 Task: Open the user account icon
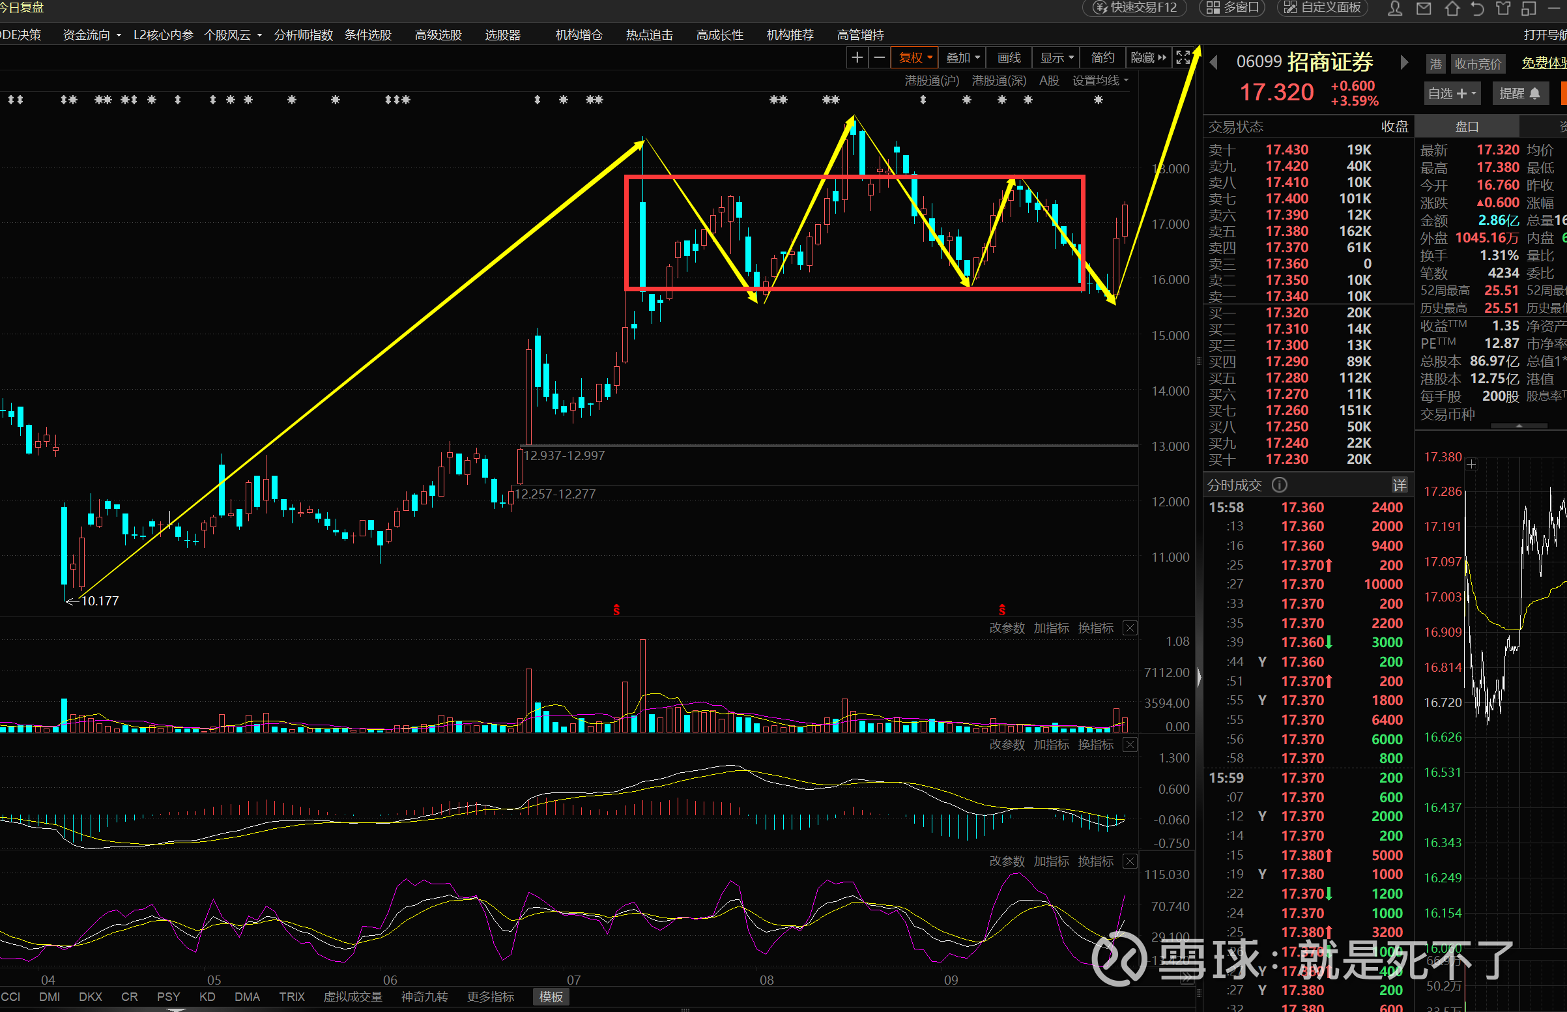tap(1395, 8)
